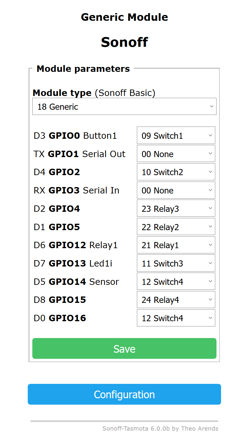
Task: Expand the D5 GPIO14 Sensor dropdown
Action: coord(176,281)
